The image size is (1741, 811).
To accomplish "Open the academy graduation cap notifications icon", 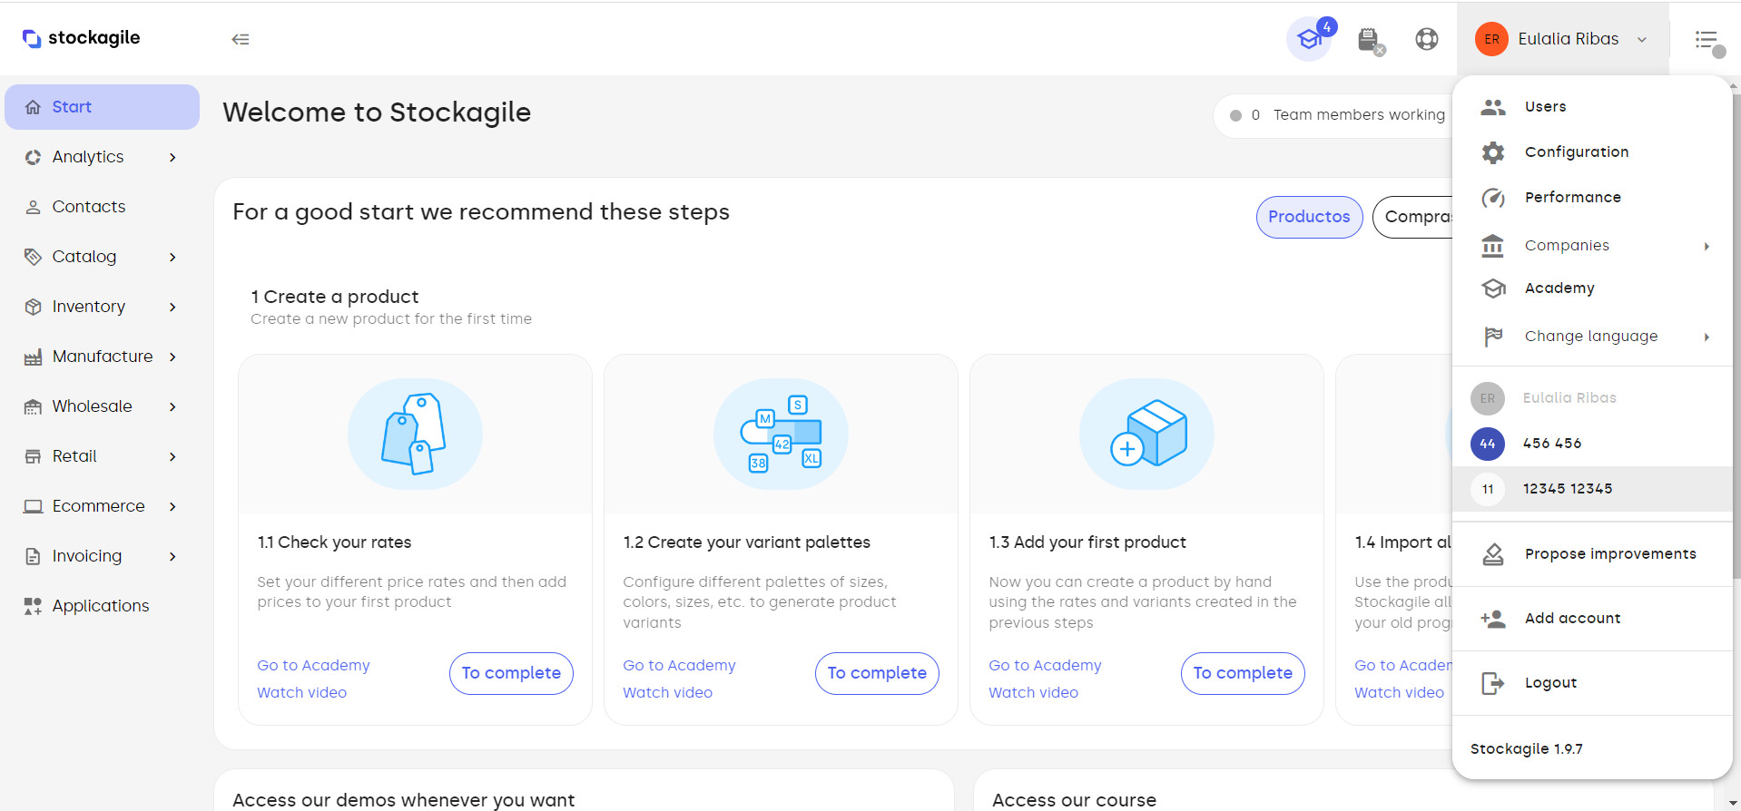I will pyautogui.click(x=1309, y=39).
